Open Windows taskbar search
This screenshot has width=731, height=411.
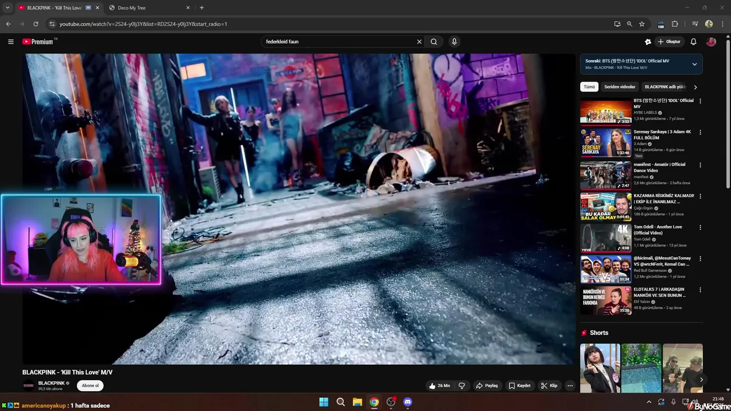pyautogui.click(x=341, y=402)
